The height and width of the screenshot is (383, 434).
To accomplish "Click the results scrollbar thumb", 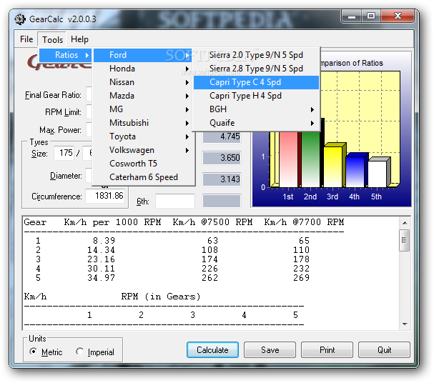I will [405, 240].
